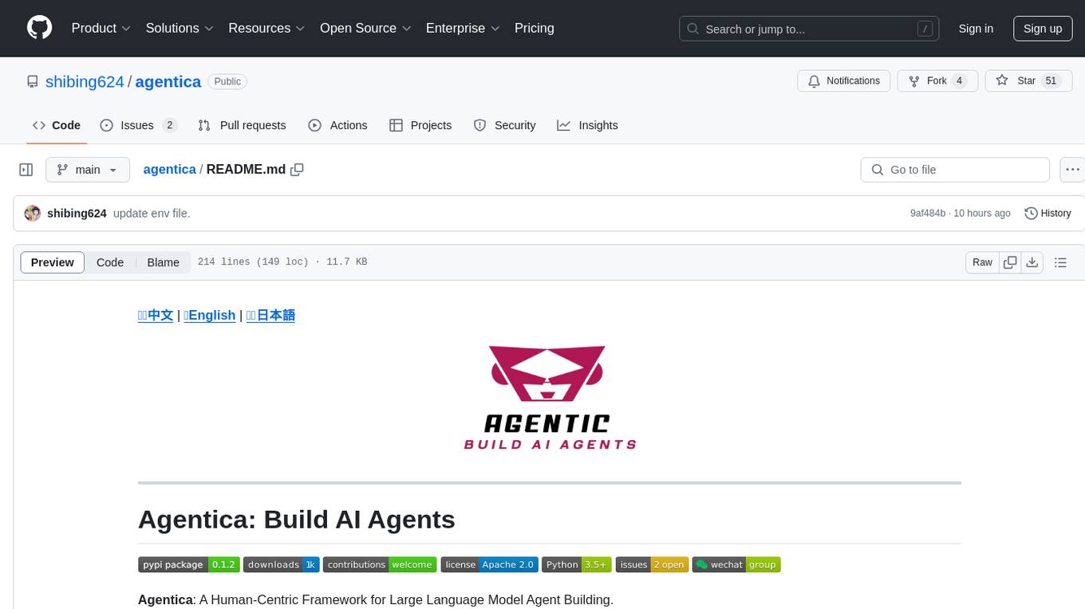Open the main branch selector dropdown
Viewport: 1085px width, 609px height.
(88, 170)
